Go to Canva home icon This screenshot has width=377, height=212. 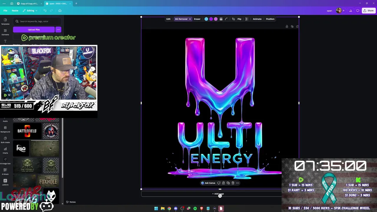click(x=11, y=4)
